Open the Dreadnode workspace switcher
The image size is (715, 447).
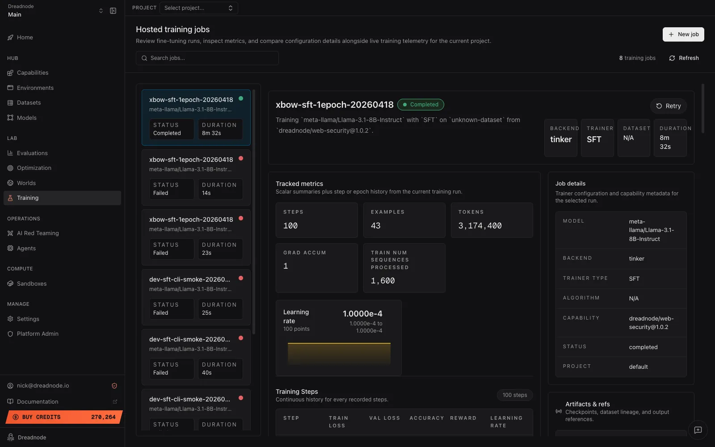tap(101, 10)
